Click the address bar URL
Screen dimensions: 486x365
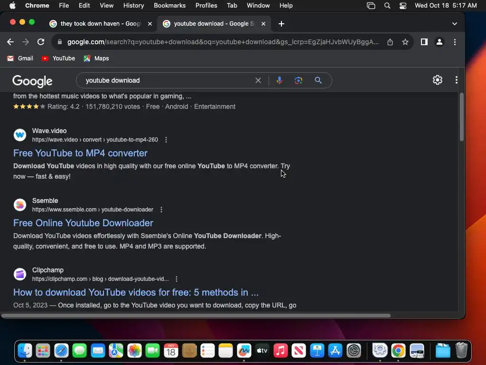[x=223, y=42]
